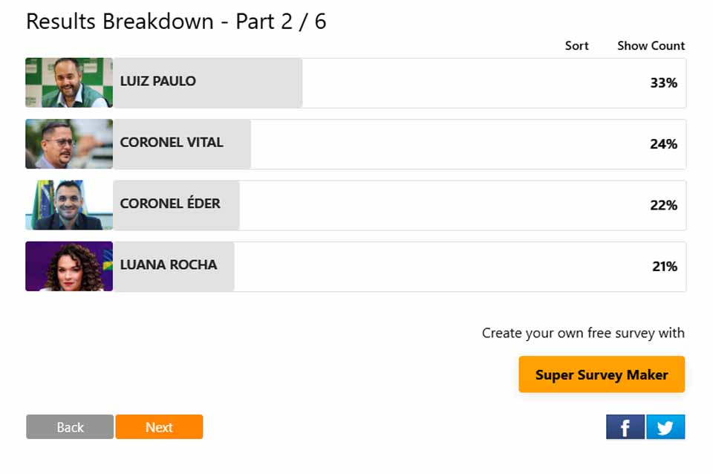Image resolution: width=713 pixels, height=474 pixels.
Task: Share results on Twitter
Action: (x=665, y=427)
